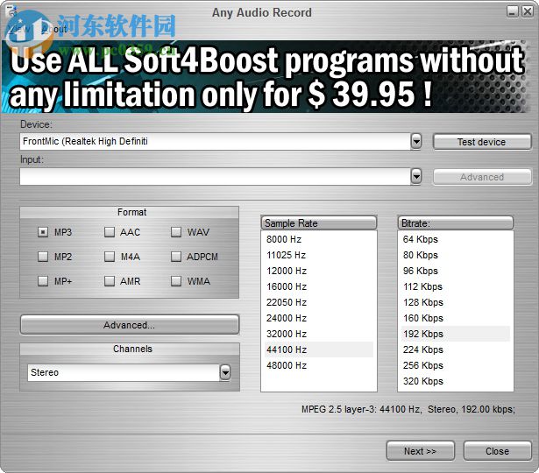Choose 96 Kbps bitrate
This screenshot has height=473, width=539.
(x=455, y=271)
